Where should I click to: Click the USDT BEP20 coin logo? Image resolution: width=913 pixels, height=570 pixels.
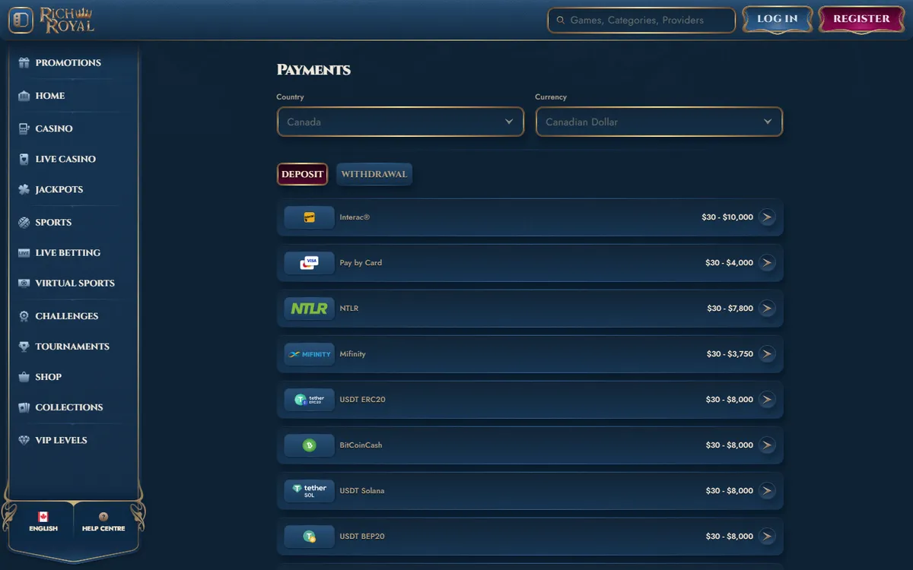point(309,537)
